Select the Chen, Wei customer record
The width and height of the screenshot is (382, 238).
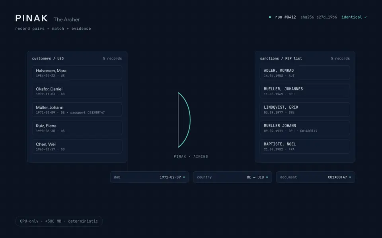77,146
